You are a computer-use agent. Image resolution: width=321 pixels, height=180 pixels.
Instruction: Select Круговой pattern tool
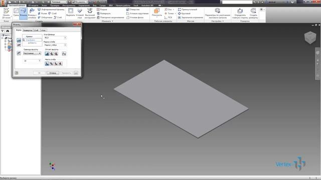coord(184,13)
